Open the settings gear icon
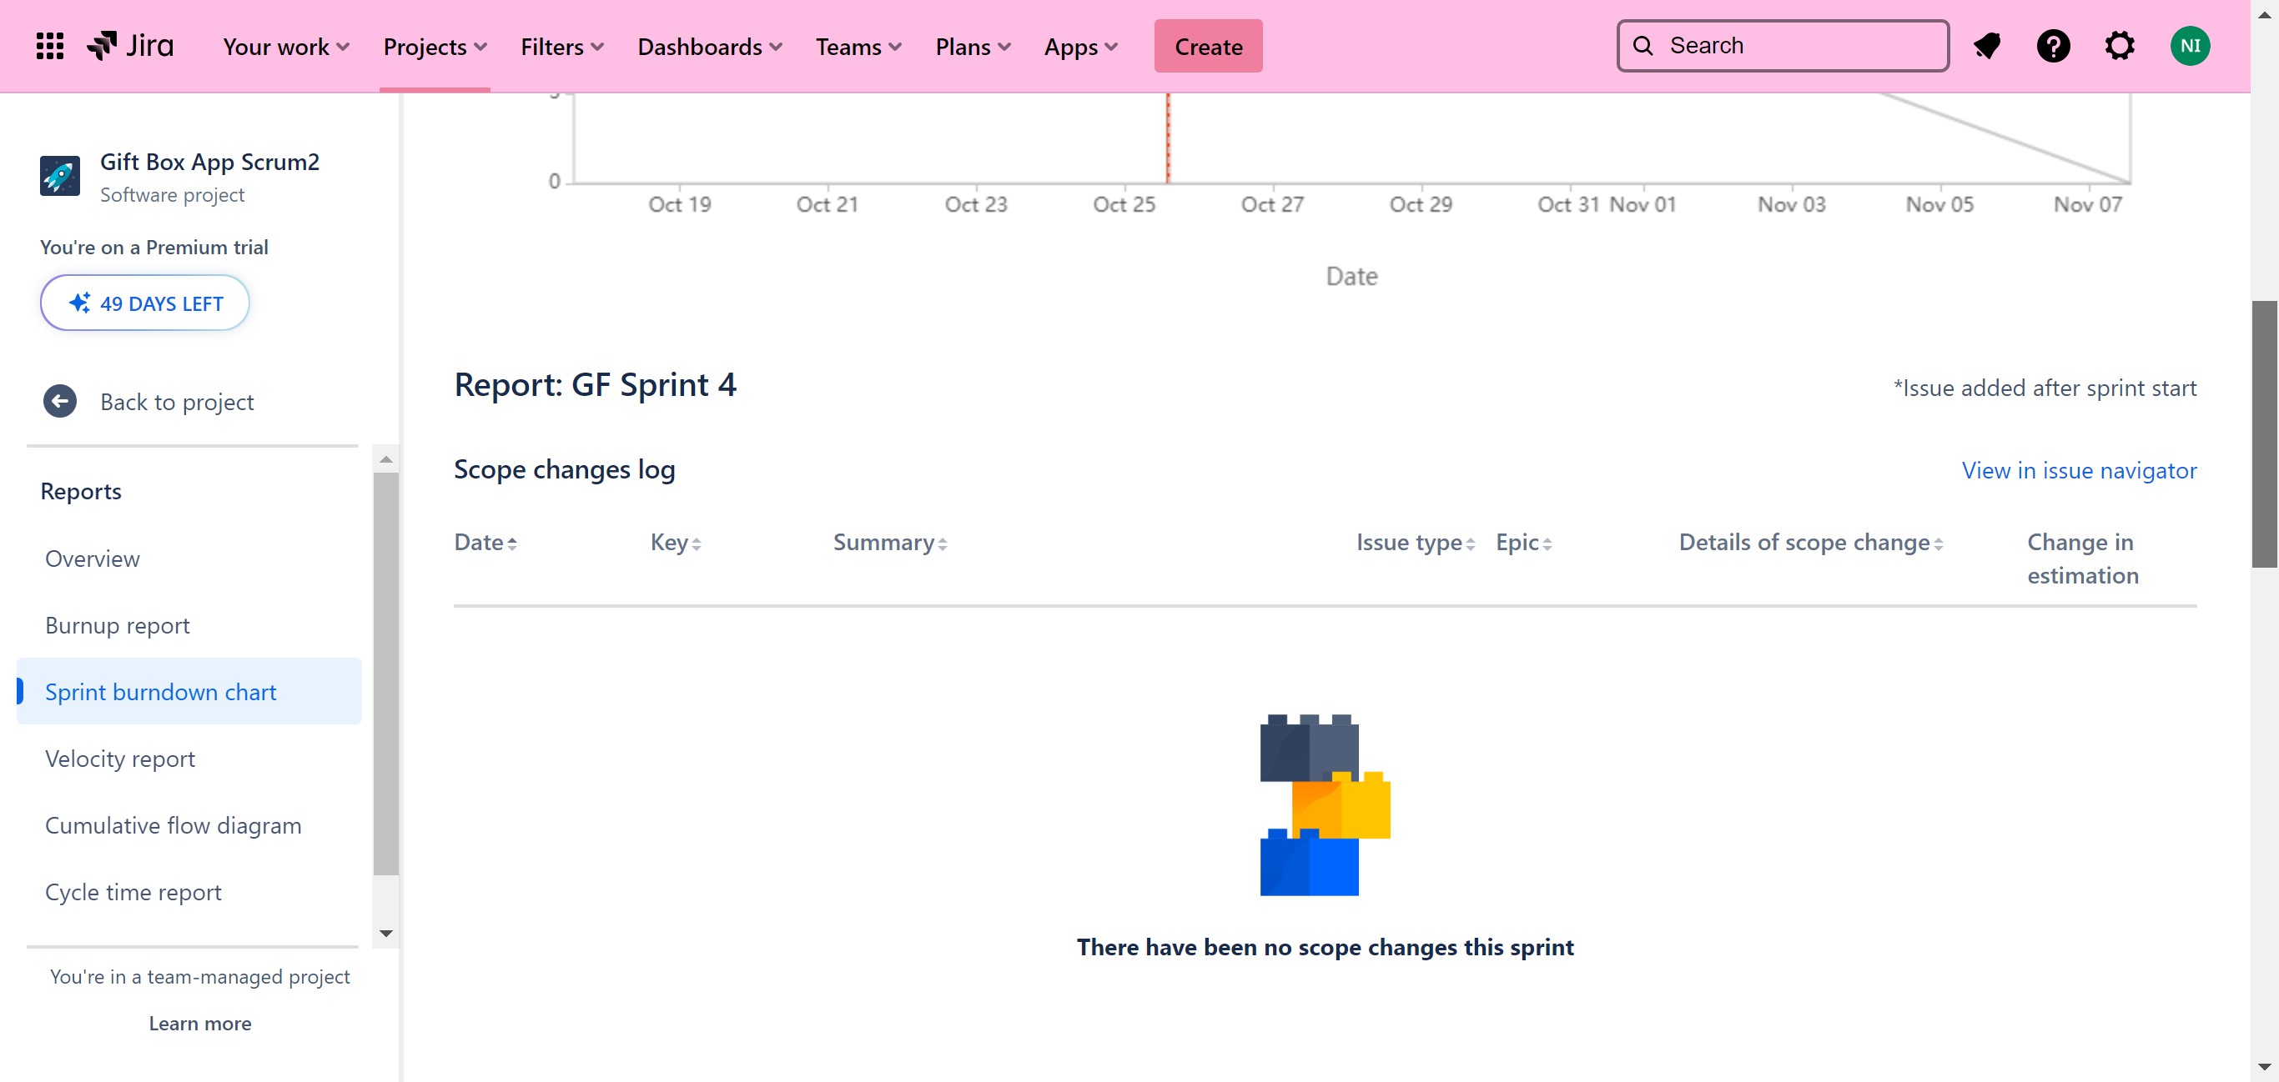This screenshot has width=2279, height=1082. pos(2119,46)
